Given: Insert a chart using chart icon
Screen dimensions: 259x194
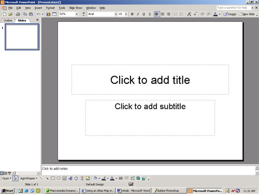Looking at the screenshot, I should pos(49,14).
